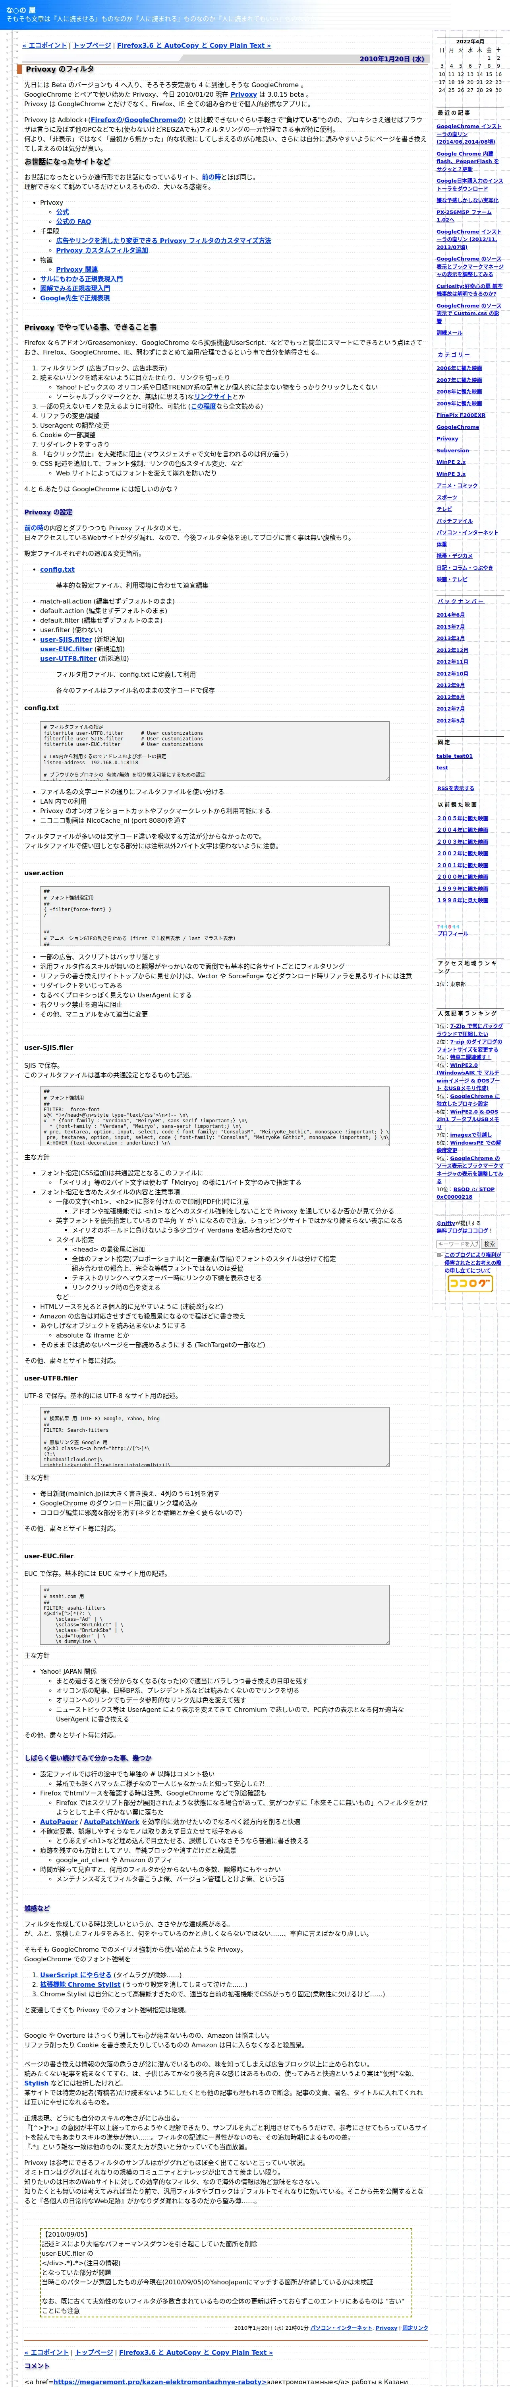Open the 公式の FAQ link

pos(73,222)
